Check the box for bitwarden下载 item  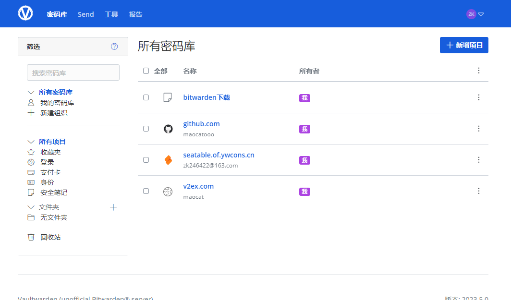(146, 97)
